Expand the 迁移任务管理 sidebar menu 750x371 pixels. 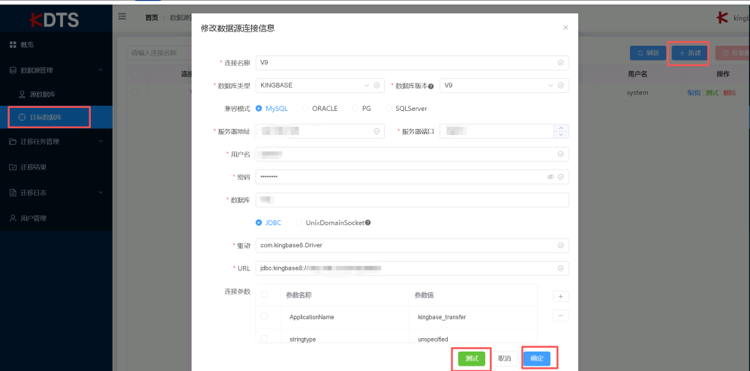pyautogui.click(x=56, y=142)
